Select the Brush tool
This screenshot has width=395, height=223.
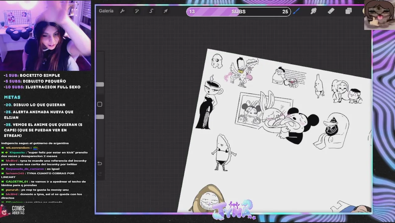pos(296,11)
